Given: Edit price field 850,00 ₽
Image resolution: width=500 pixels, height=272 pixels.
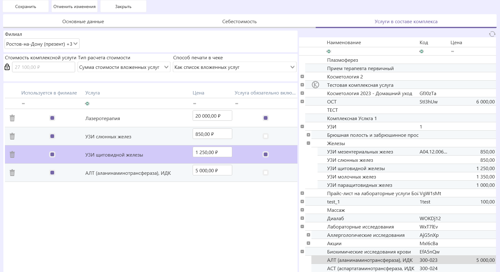Looking at the screenshot, I should (x=212, y=134).
